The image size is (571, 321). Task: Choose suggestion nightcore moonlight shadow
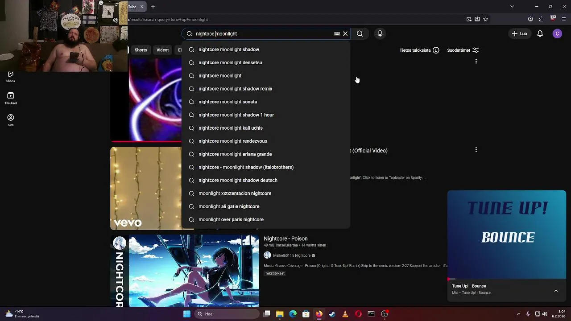pos(266,49)
